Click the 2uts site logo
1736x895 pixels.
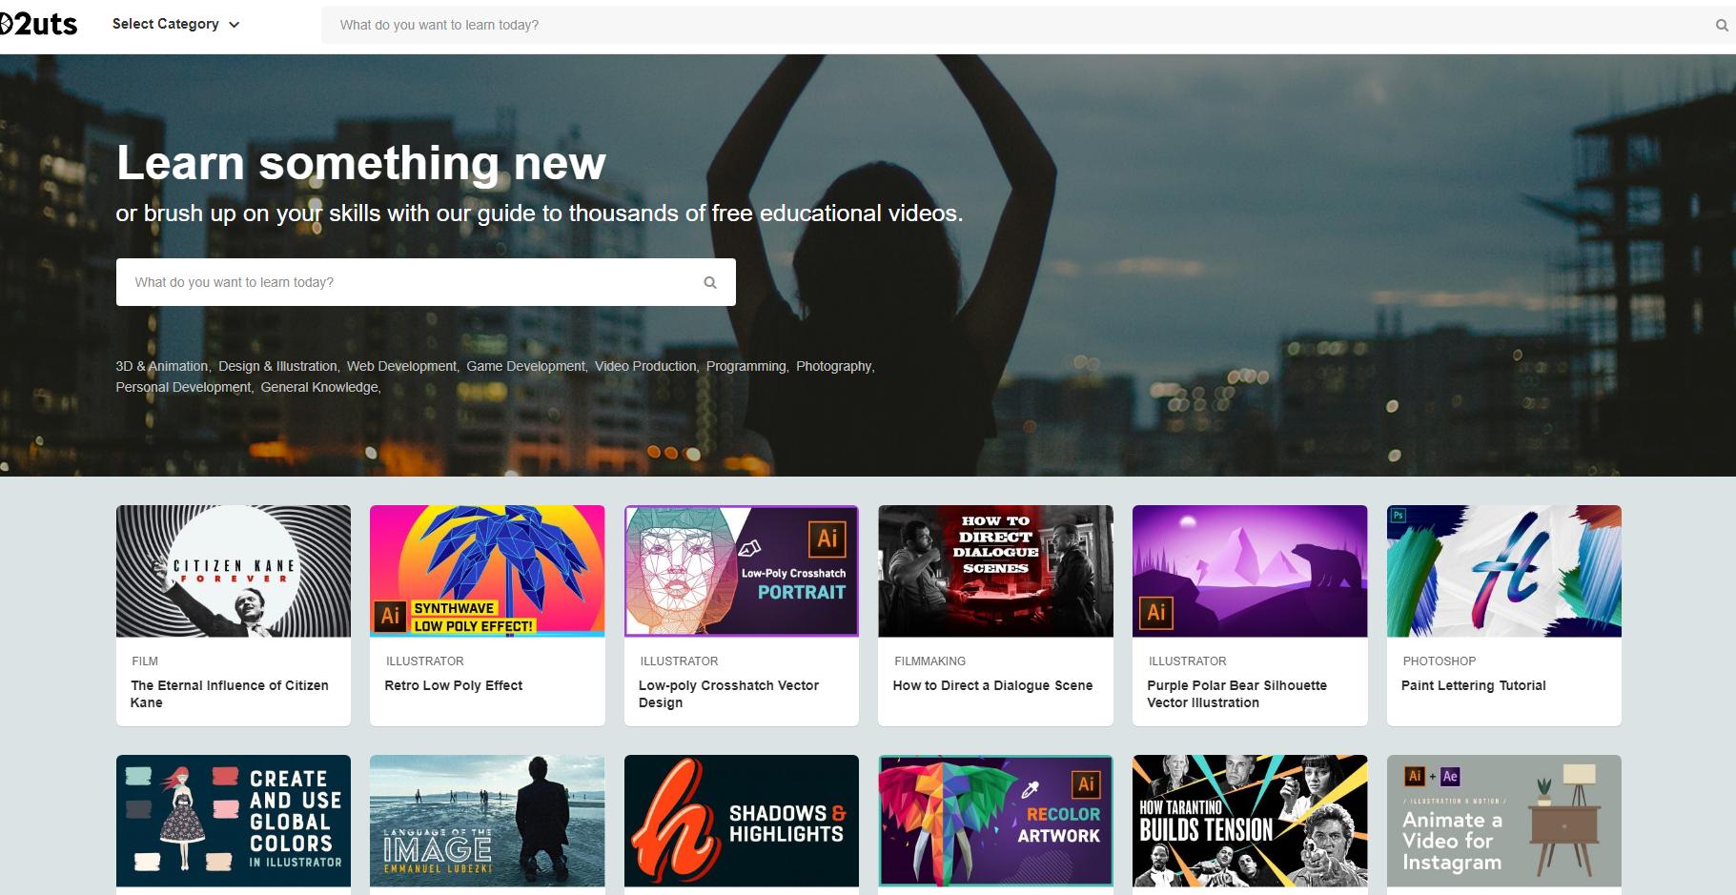point(38,24)
